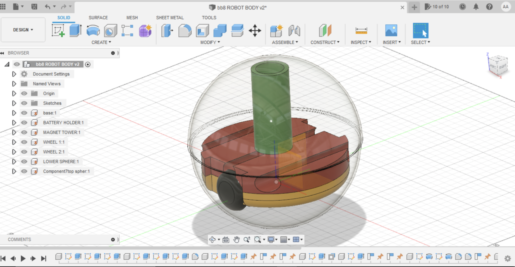Image resolution: width=515 pixels, height=267 pixels.
Task: Click the Measure tool icon
Action: click(361, 31)
